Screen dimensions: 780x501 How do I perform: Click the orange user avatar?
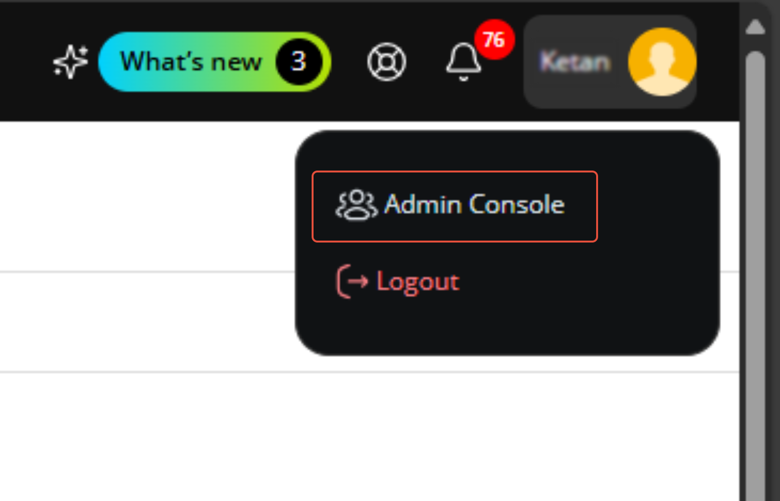click(662, 62)
